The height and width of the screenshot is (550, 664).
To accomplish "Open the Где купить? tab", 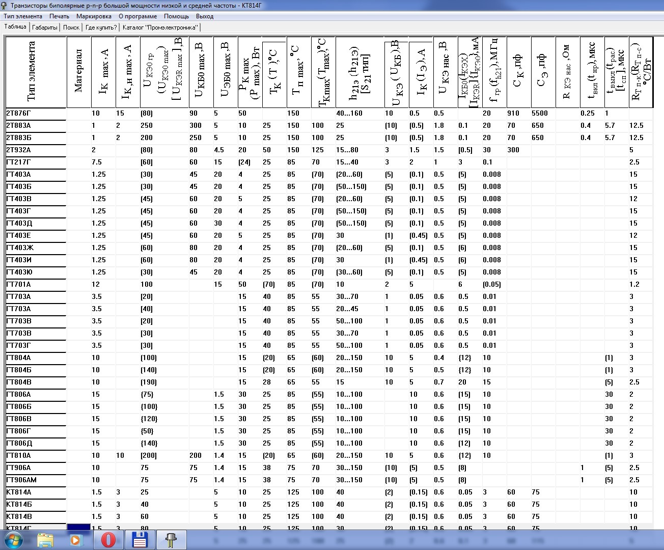I will (x=101, y=28).
